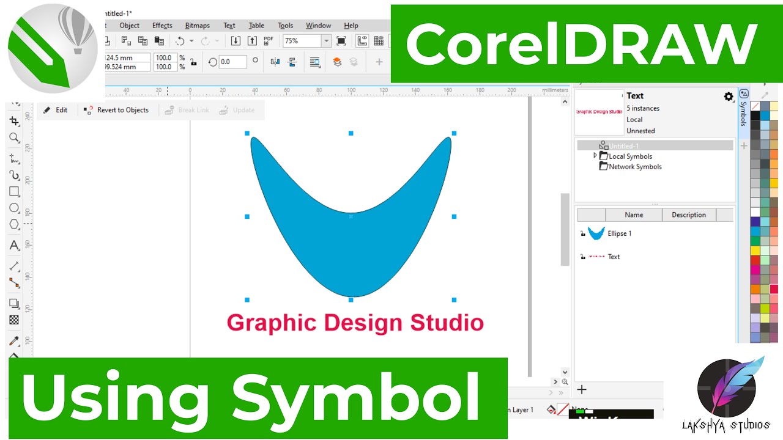783x440 pixels.
Task: Select the Rectangle tool
Action: coord(14,192)
